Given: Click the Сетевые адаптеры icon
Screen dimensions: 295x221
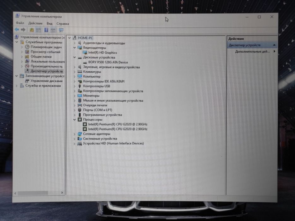Looking at the screenshot, I should tap(80, 134).
